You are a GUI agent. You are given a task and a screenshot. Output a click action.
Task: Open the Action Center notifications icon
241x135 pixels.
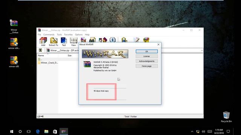228,132
